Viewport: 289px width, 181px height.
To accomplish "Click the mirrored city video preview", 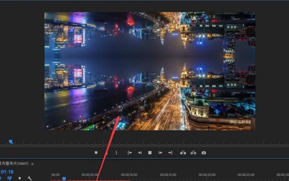I will pos(150,71).
